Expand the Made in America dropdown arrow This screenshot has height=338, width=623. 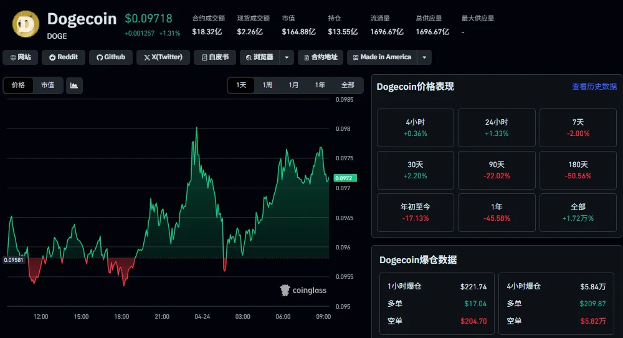click(x=424, y=57)
